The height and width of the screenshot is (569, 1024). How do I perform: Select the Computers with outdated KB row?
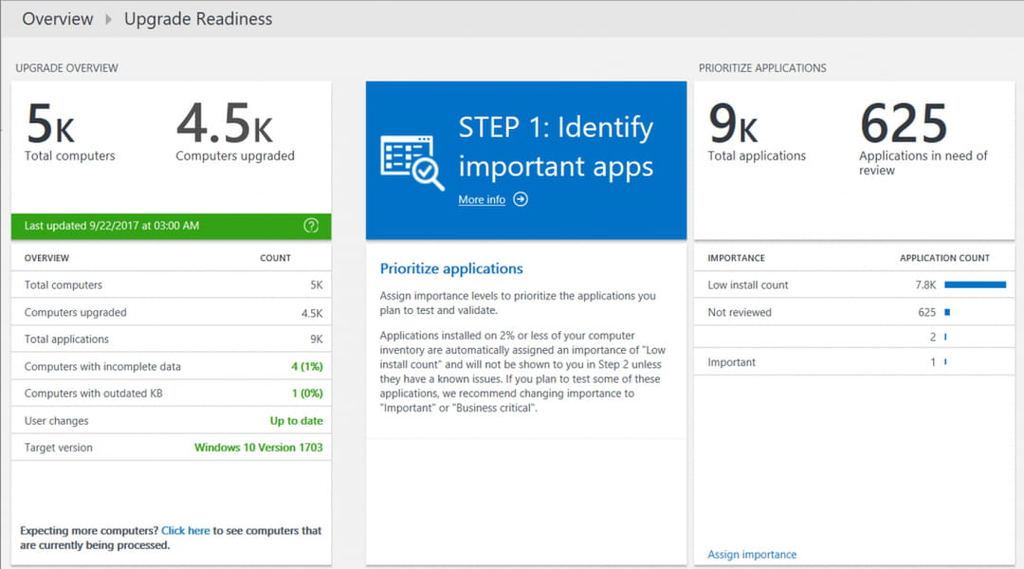click(x=172, y=394)
